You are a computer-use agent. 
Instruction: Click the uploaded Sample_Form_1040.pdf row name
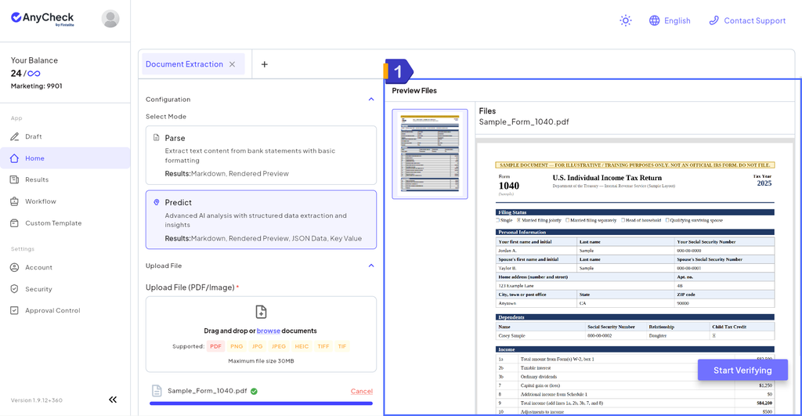tap(207, 390)
